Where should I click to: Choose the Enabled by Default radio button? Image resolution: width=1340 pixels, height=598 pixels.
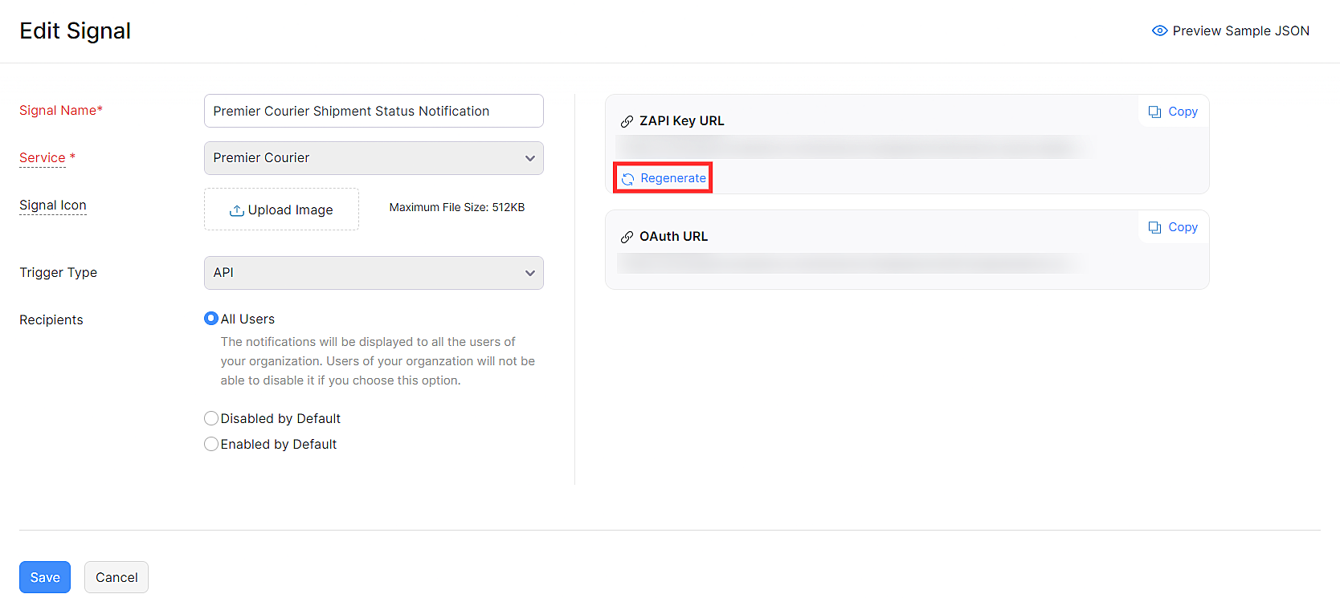(211, 444)
